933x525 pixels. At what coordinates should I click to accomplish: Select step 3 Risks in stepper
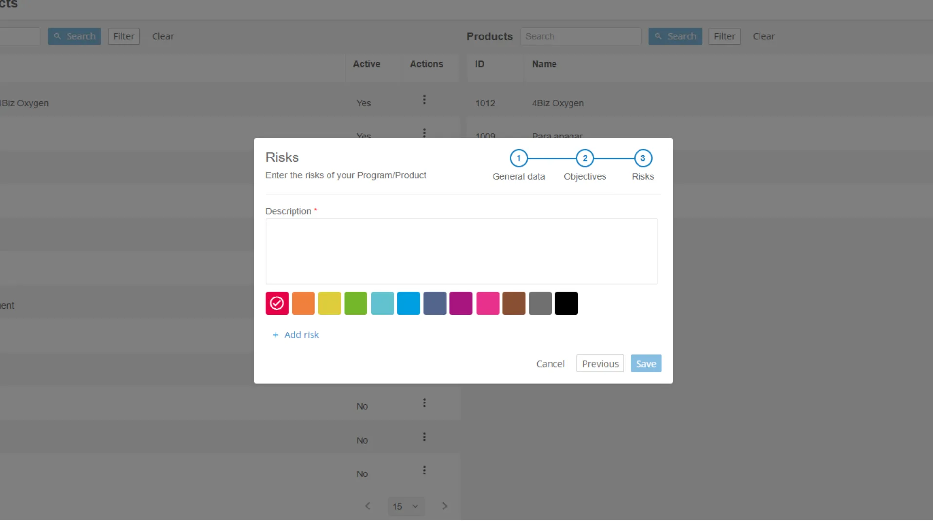click(643, 158)
